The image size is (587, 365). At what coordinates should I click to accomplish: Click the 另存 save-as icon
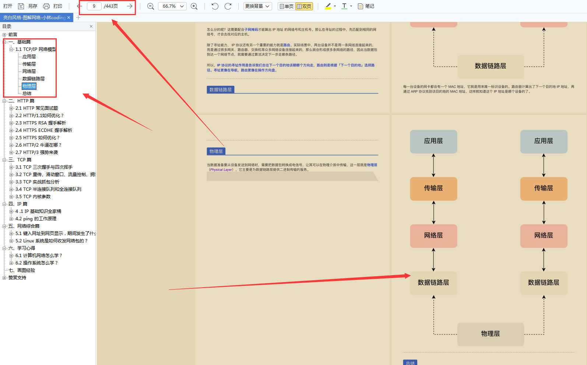pyautogui.click(x=21, y=6)
